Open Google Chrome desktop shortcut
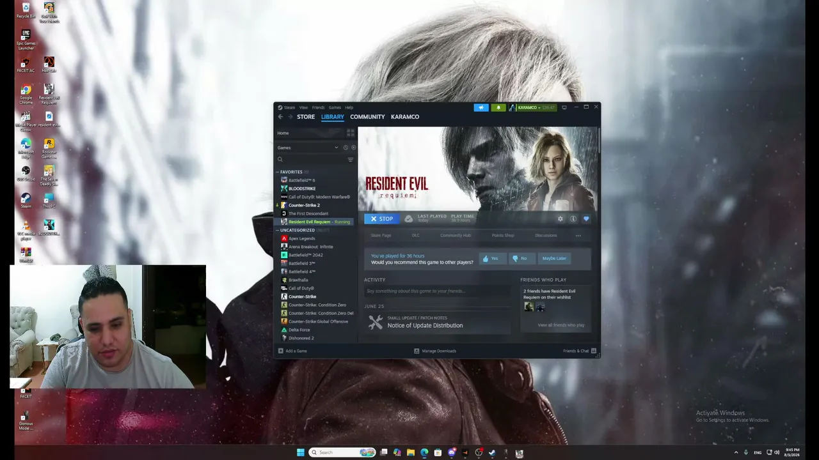Viewport: 819px width, 460px height. [x=26, y=95]
